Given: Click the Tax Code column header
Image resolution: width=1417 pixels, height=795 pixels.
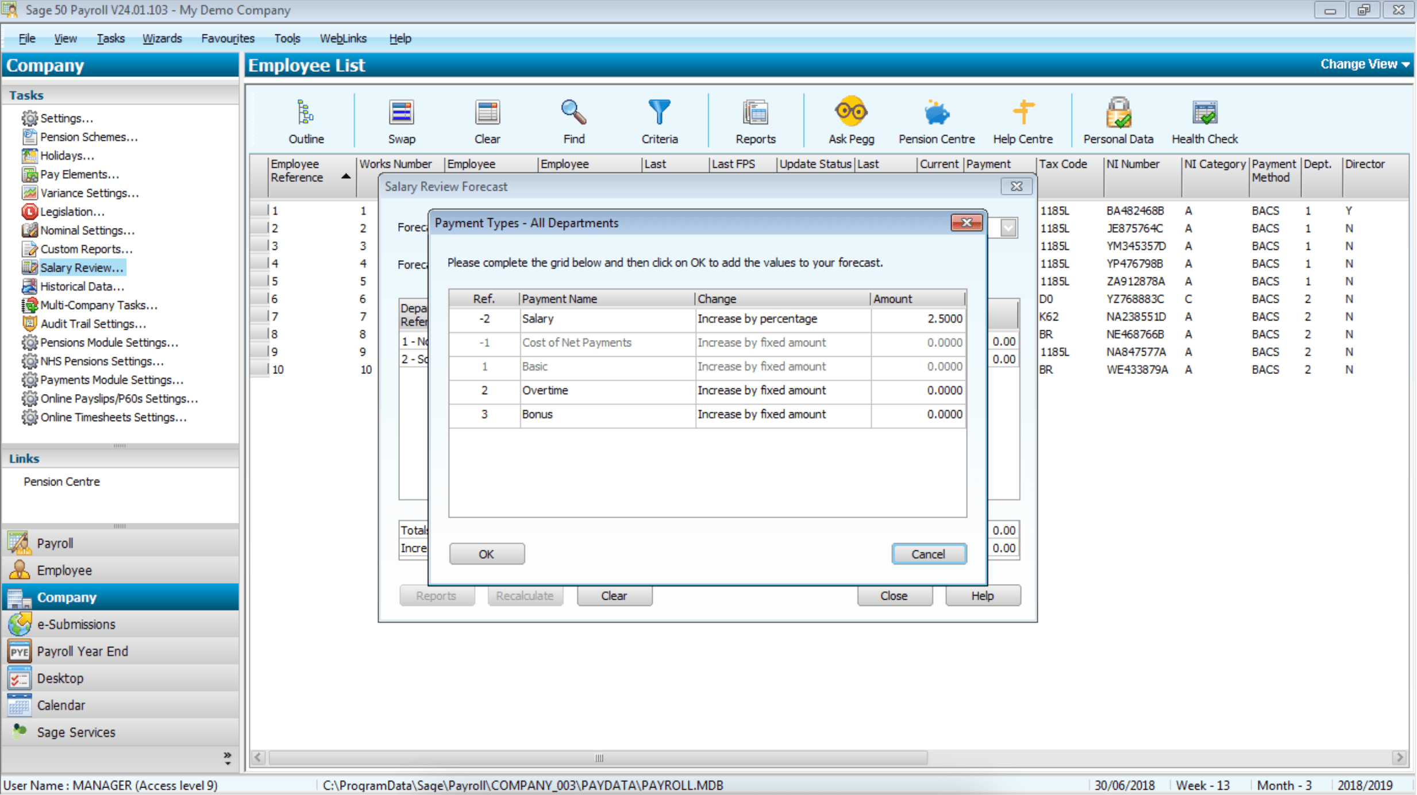Looking at the screenshot, I should pyautogui.click(x=1070, y=176).
